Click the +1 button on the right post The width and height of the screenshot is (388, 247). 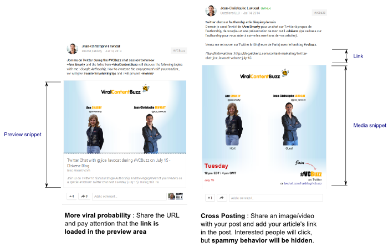coord(210,198)
